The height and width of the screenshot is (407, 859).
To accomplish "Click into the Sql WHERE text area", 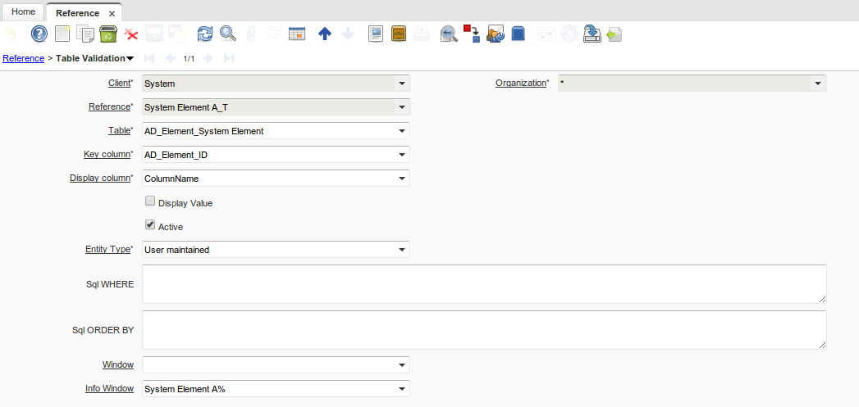I will tap(483, 283).
